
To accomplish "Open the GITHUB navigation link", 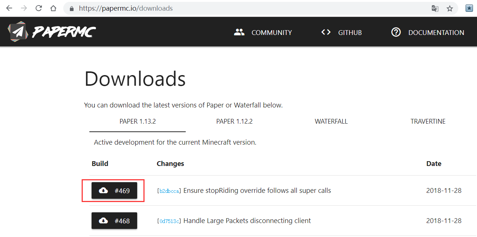I will coord(350,33).
